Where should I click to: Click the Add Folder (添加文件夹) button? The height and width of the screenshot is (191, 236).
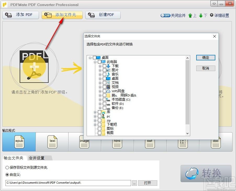click(x=62, y=15)
